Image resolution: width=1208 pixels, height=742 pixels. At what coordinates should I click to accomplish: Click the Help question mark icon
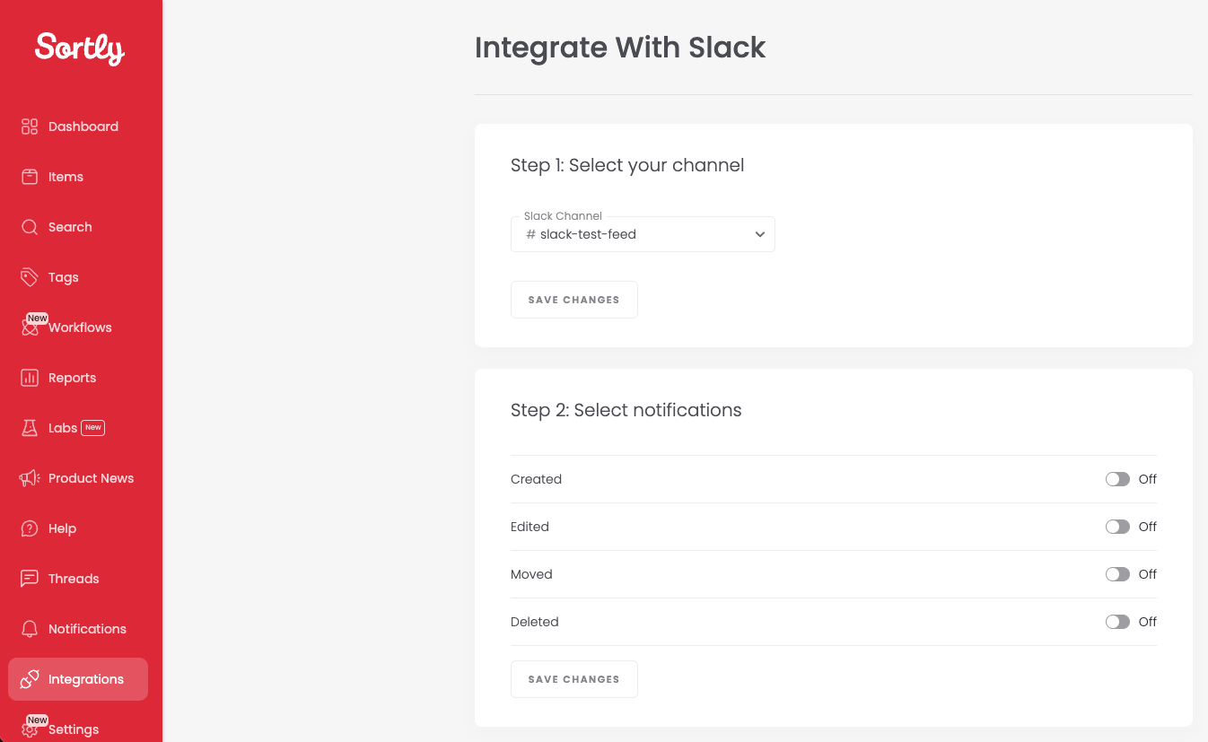coord(30,528)
